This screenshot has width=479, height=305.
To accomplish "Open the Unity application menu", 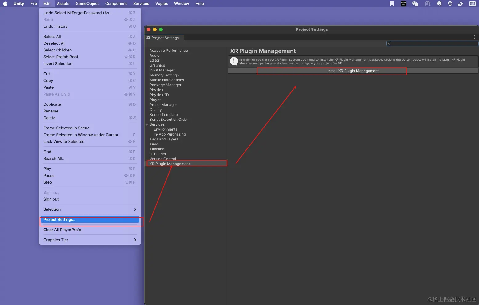I will (x=19, y=4).
